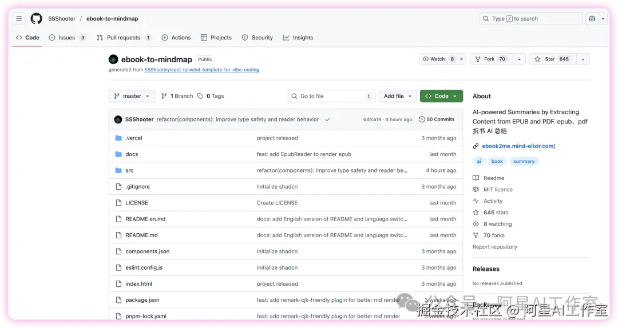Open the Copilot icon in header
This screenshot has height=328, width=618.
(x=592, y=18)
